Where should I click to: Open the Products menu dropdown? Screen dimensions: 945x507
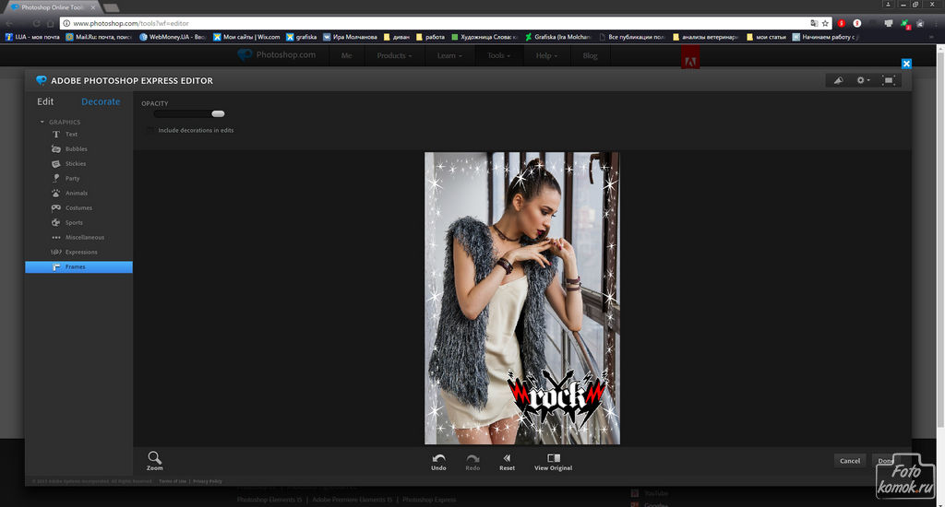coord(394,55)
